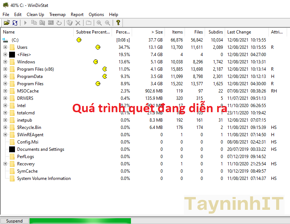Open the Treemap menu
This screenshot has height=224, width=290.
(x=57, y=15)
